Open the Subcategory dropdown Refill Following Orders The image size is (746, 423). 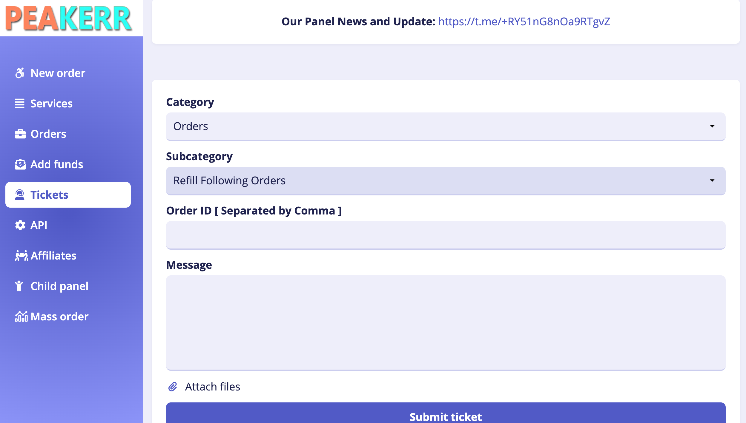[446, 181]
